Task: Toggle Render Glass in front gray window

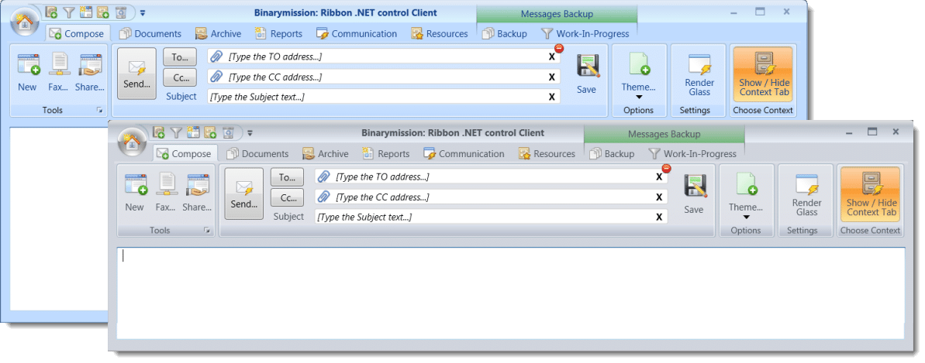Action: pyautogui.click(x=806, y=193)
